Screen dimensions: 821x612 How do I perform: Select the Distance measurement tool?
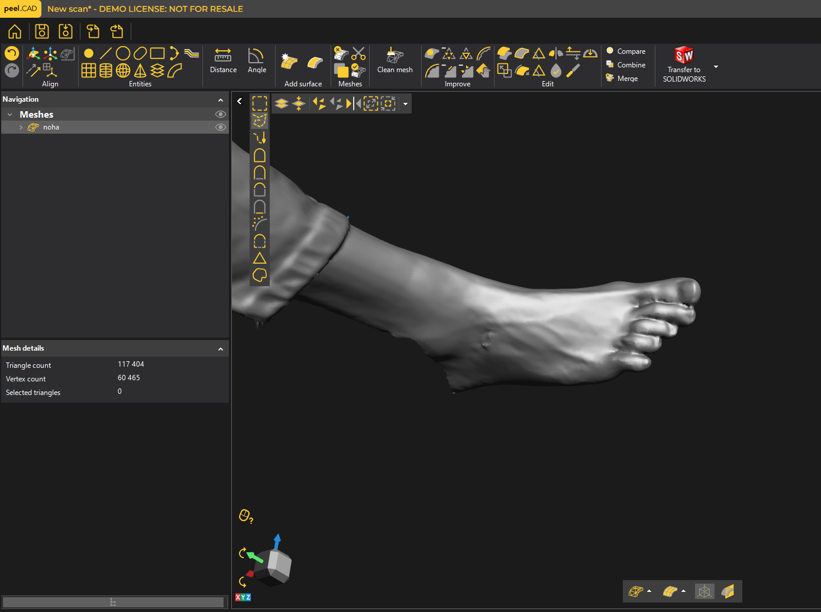coord(223,61)
